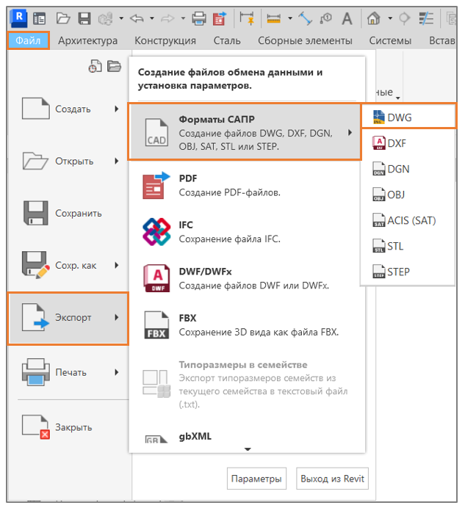
Task: Click the Undo arrow icon
Action: (x=137, y=18)
